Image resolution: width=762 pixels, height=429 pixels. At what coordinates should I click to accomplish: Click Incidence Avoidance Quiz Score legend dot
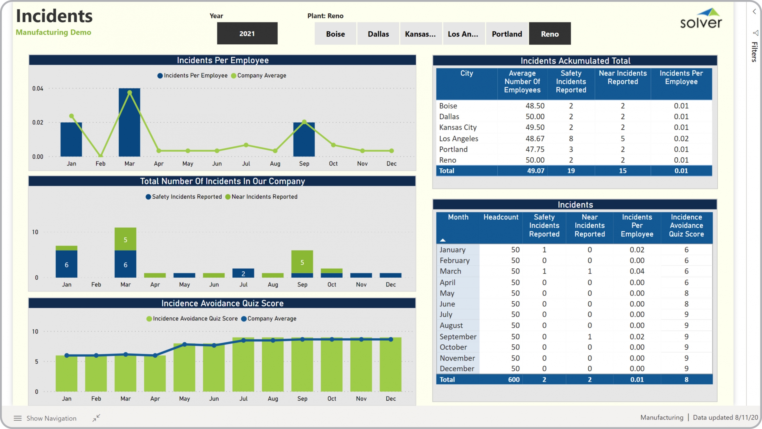149,319
